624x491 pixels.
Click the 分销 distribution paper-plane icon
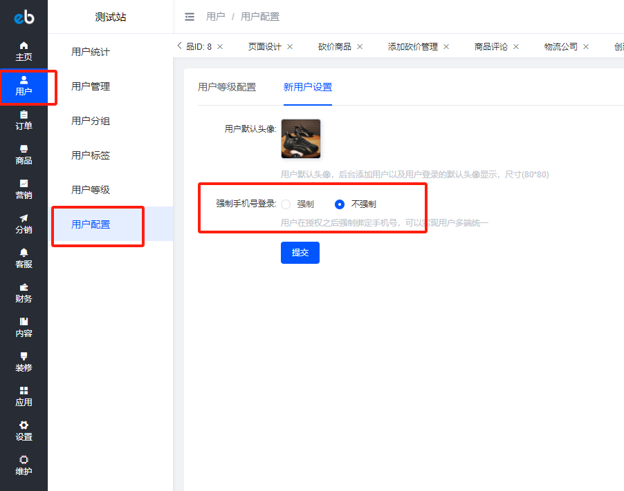(24, 218)
